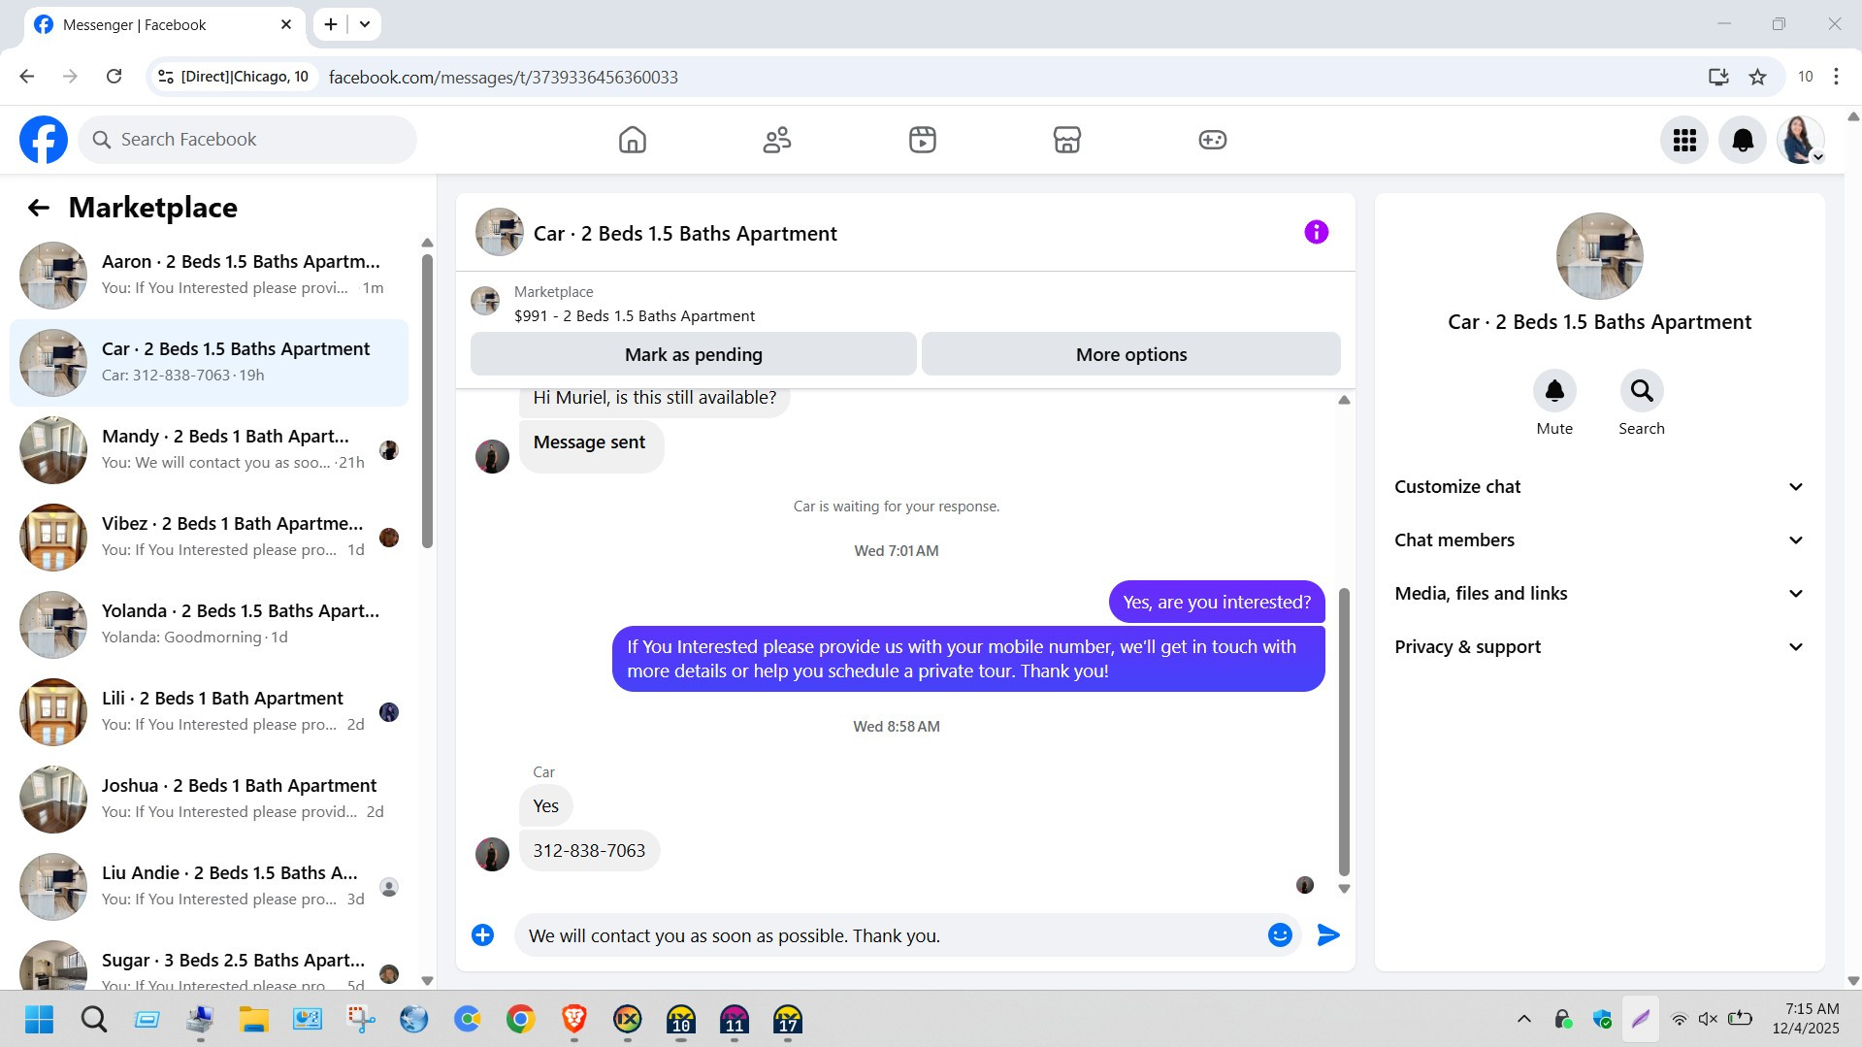Open Google Chrome from taskbar
Screen dimensions: 1862x1047
click(520, 1019)
